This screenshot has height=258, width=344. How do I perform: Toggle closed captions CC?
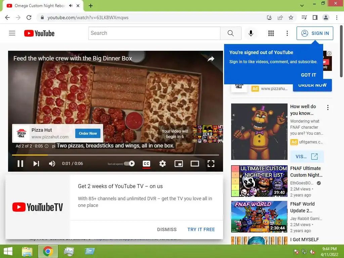(146, 164)
